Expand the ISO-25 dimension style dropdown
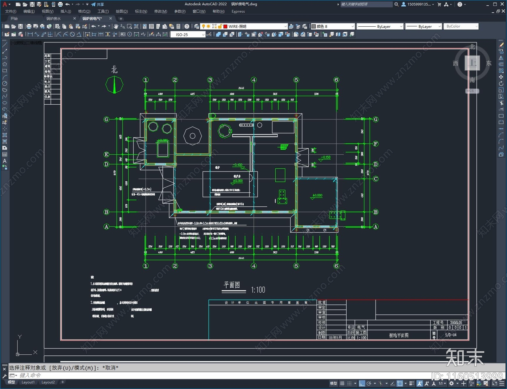This screenshot has height=389, width=507. click(x=203, y=35)
